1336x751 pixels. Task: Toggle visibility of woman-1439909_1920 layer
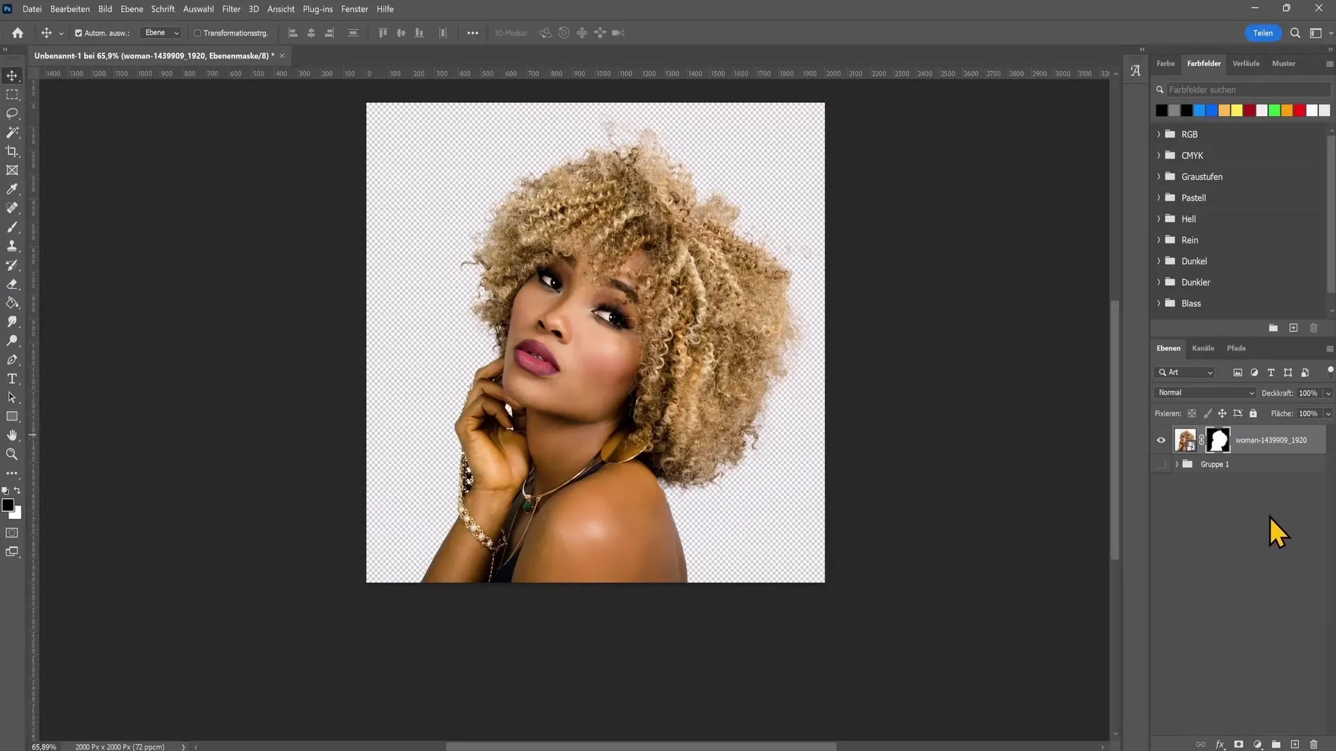coord(1160,439)
